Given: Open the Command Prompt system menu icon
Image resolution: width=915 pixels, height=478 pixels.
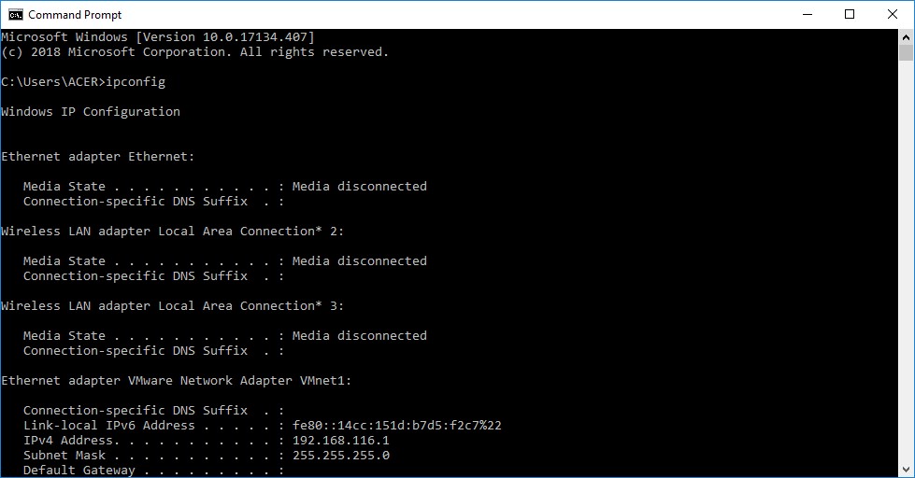Looking at the screenshot, I should (x=16, y=15).
